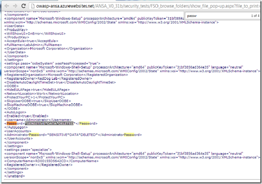Click the opening UserData tag
This screenshot has width=262, height=184.
pyautogui.click(x=14, y=26)
